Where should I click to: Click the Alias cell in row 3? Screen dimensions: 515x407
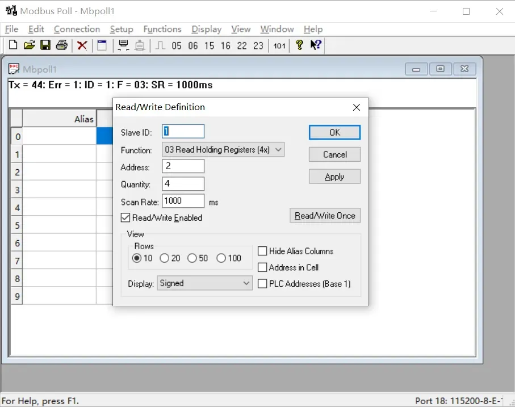tap(60, 190)
